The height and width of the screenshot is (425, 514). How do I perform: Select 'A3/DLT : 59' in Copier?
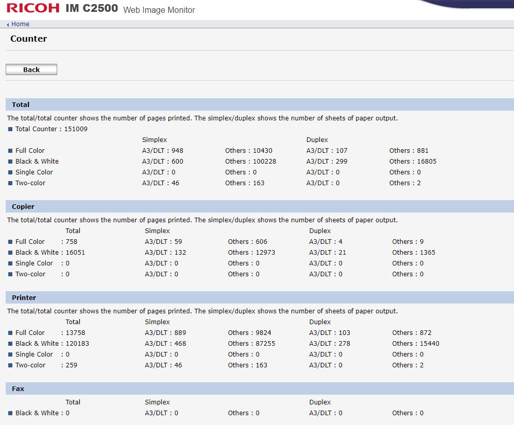[x=163, y=241]
